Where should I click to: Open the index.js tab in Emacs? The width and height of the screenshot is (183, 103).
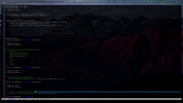(x=5, y=7)
